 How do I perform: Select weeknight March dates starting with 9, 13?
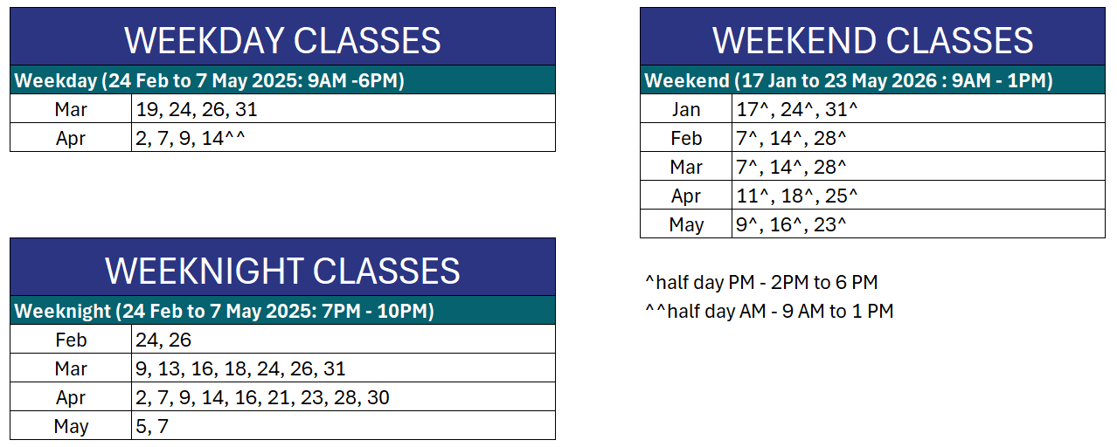tap(241, 368)
